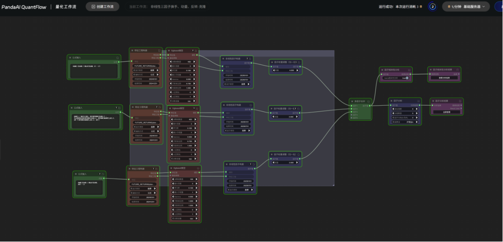Increase 权重 value in top 因子权重调整 node
The image size is (503, 242).
click(298, 70)
